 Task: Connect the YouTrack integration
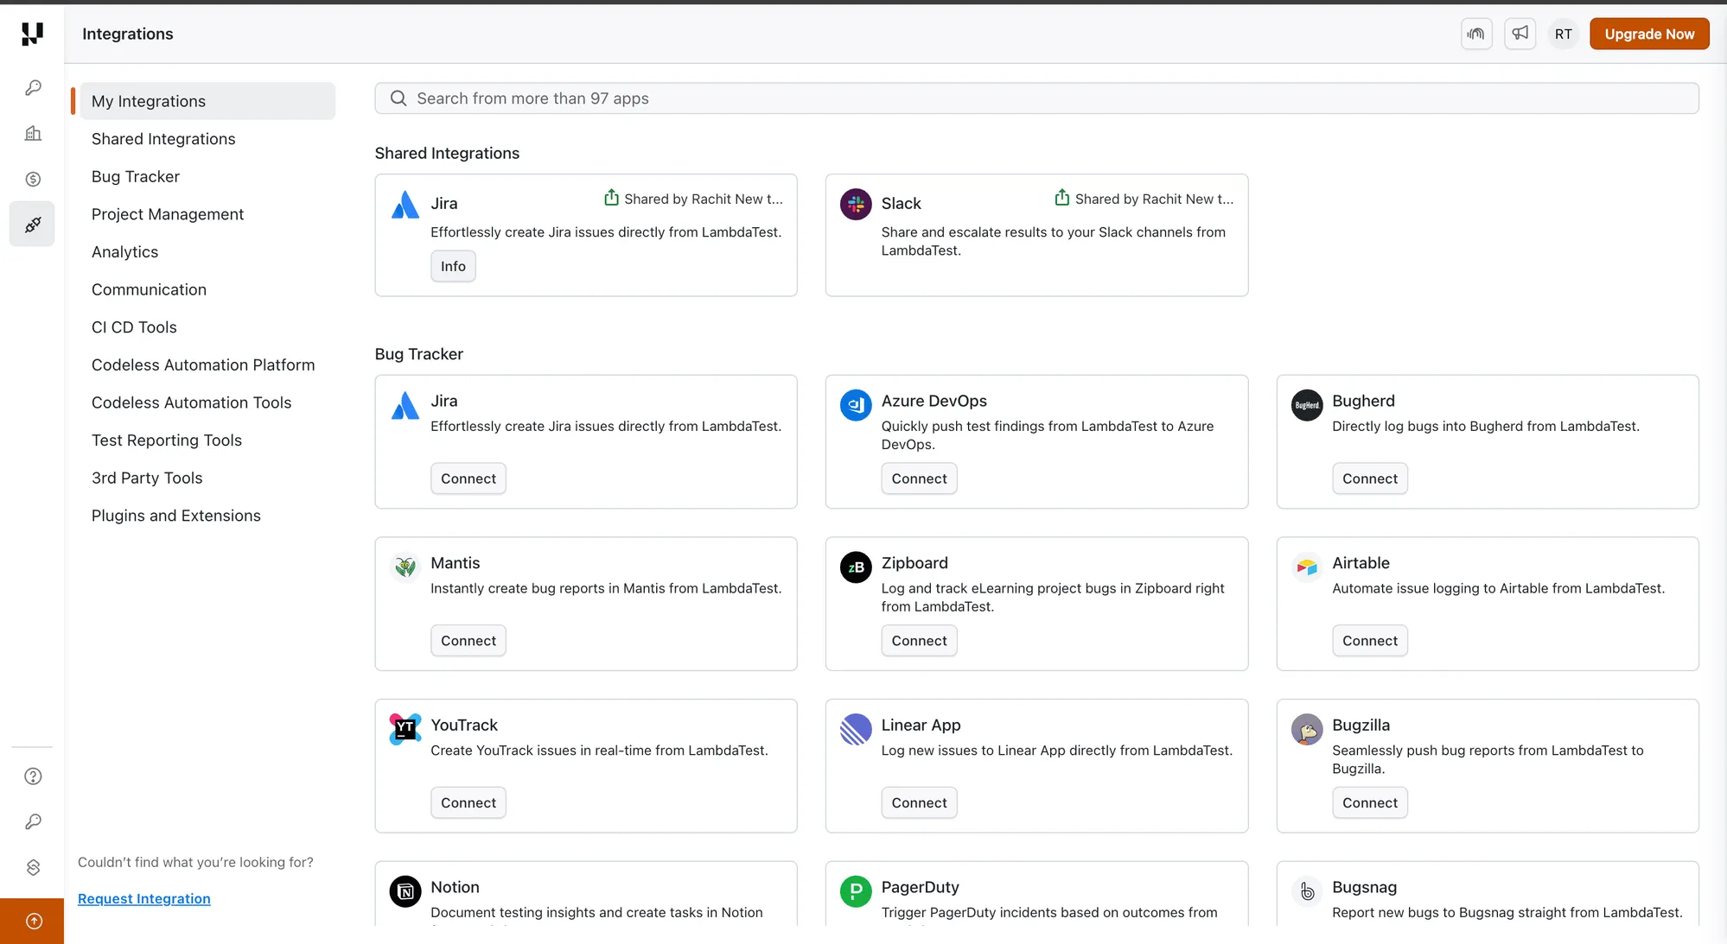(468, 803)
